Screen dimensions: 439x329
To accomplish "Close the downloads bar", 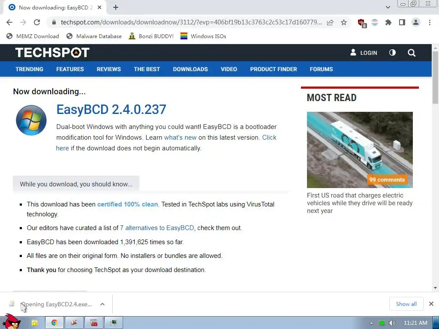I will (431, 304).
